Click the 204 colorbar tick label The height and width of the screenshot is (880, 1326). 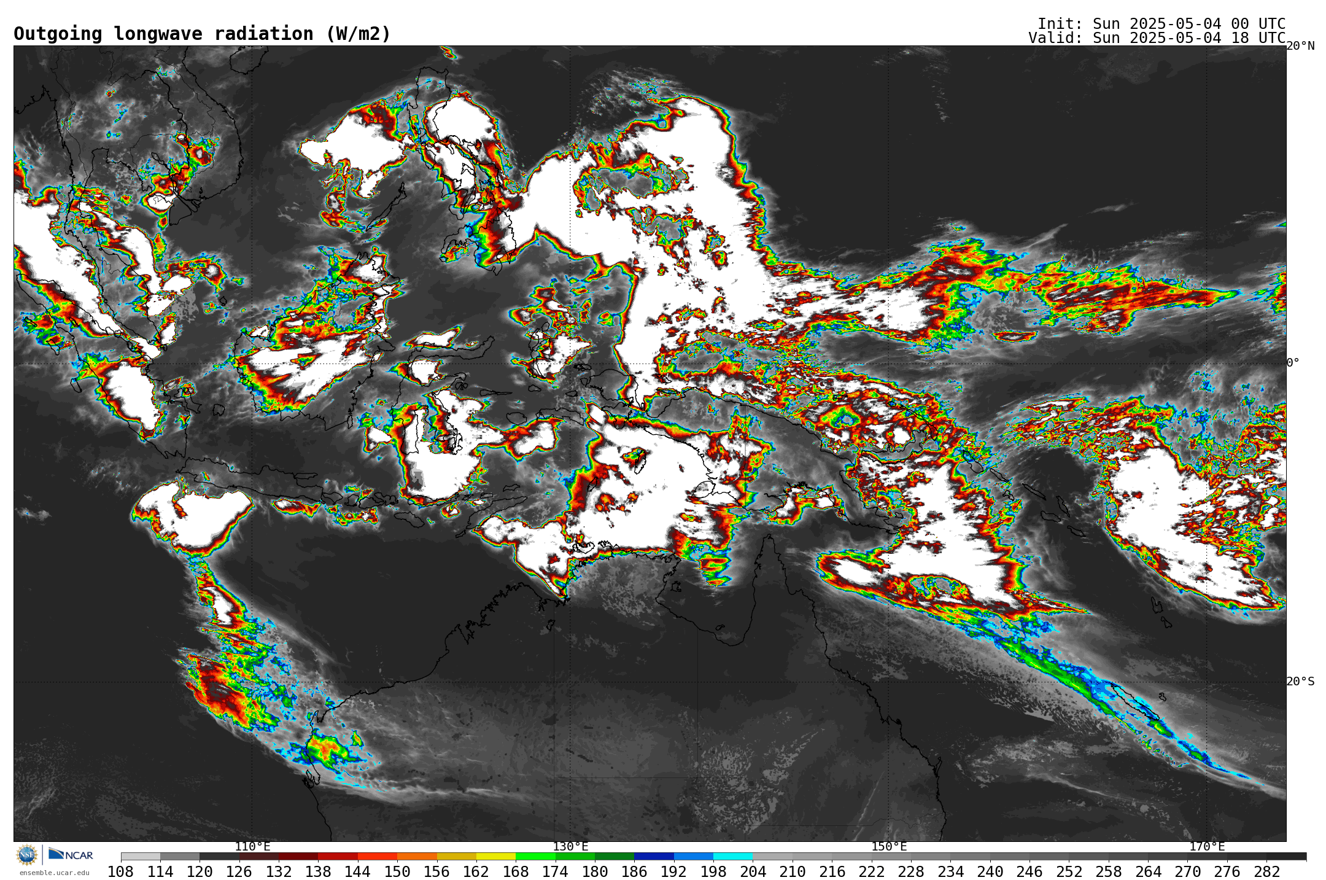click(753, 872)
